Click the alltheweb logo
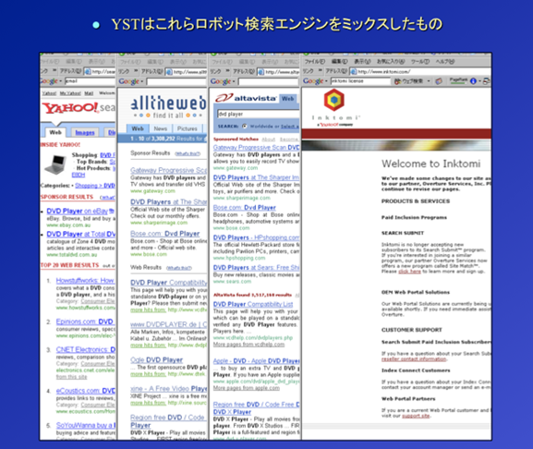The width and height of the screenshot is (533, 449). click(168, 103)
